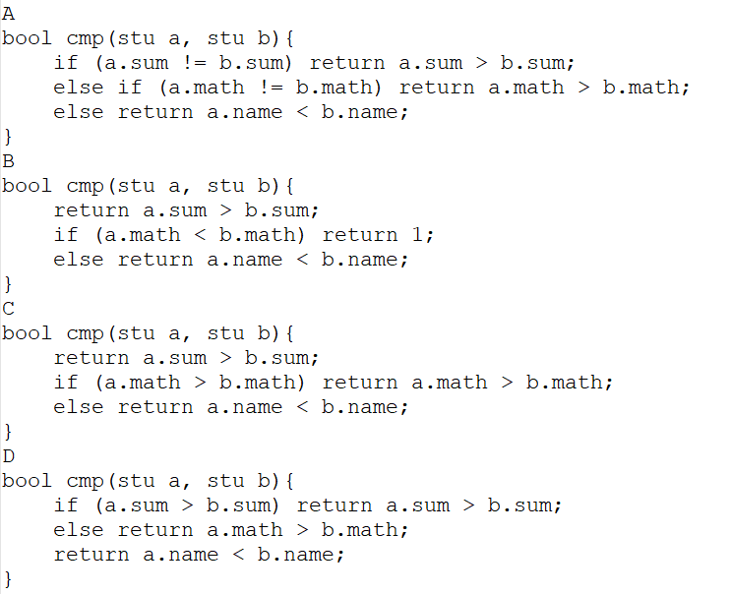
Task: Click the line containing 'return 1;'
Action: 243,236
